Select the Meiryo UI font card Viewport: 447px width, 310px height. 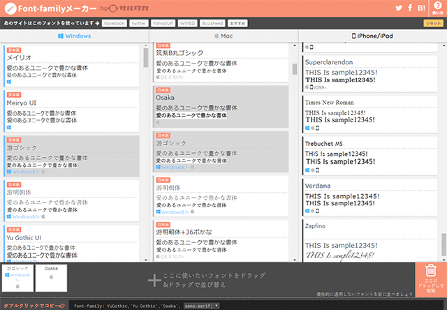pyautogui.click(x=71, y=111)
